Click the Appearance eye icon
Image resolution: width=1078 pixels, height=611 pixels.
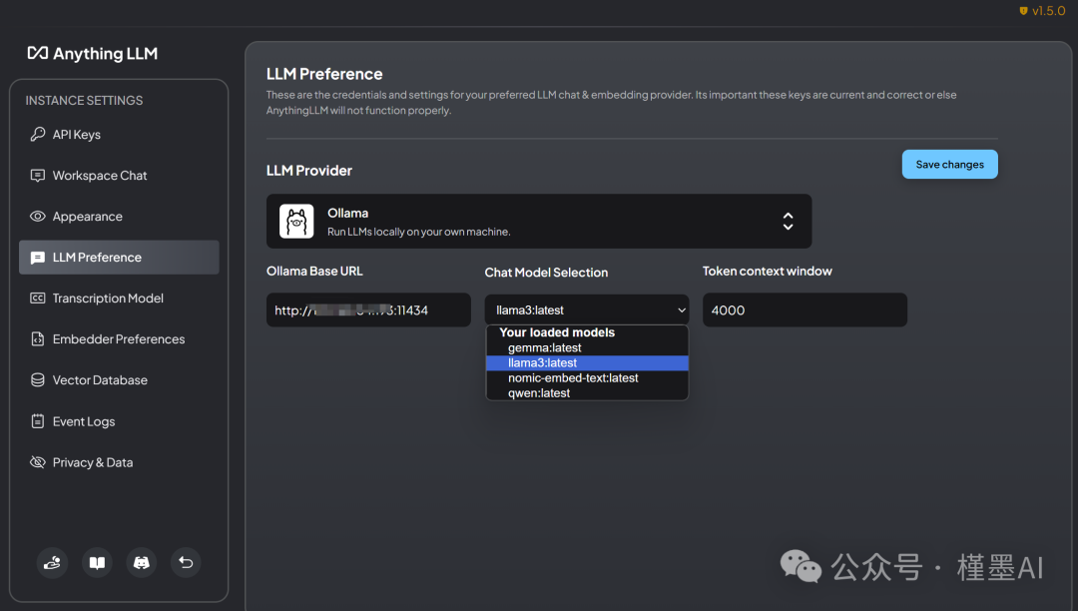pyautogui.click(x=38, y=216)
